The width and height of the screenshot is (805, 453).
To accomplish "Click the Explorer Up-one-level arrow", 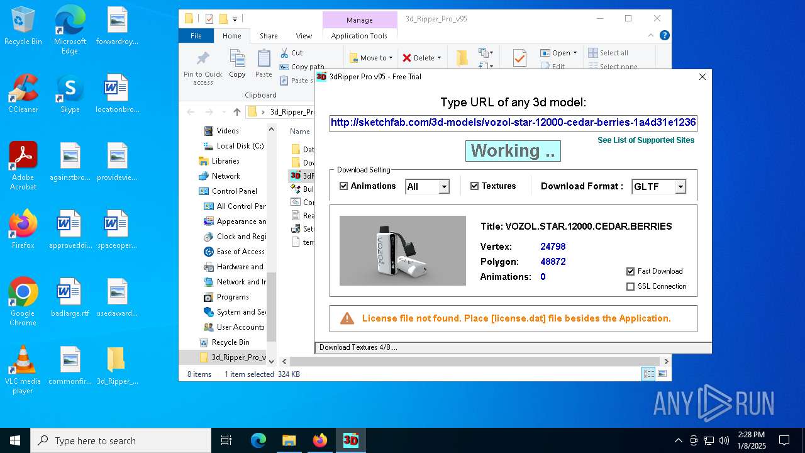I will 236,112.
